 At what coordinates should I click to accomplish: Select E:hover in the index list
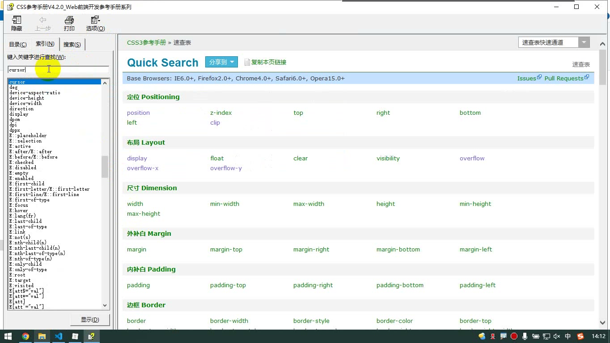pos(18,210)
